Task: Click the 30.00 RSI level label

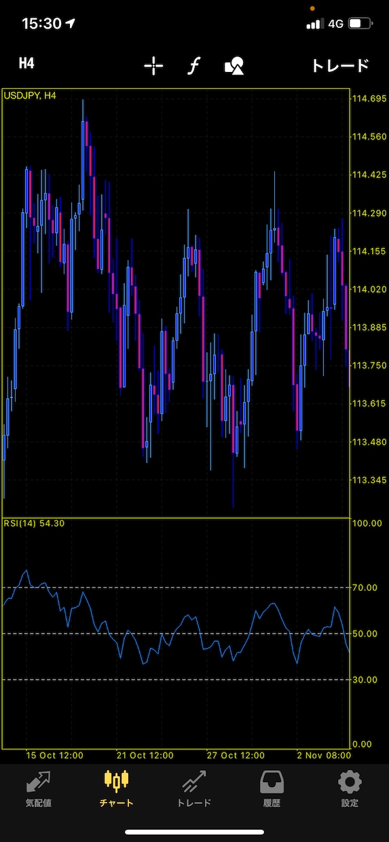Action: coord(365,680)
